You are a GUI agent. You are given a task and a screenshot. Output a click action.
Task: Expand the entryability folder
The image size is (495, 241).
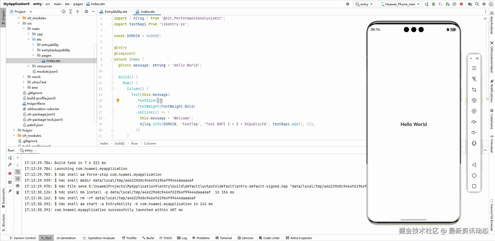tap(33, 45)
